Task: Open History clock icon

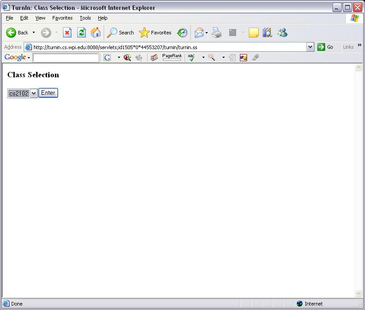Action: click(x=182, y=33)
